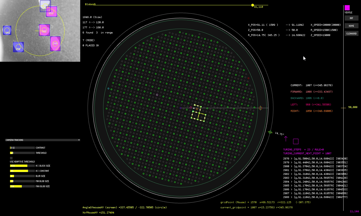Toggle the VENTILE magenta indicator
Screen dimensions: 361x216
coord(347,8)
